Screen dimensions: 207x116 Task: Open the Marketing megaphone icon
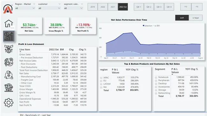(9, 62)
